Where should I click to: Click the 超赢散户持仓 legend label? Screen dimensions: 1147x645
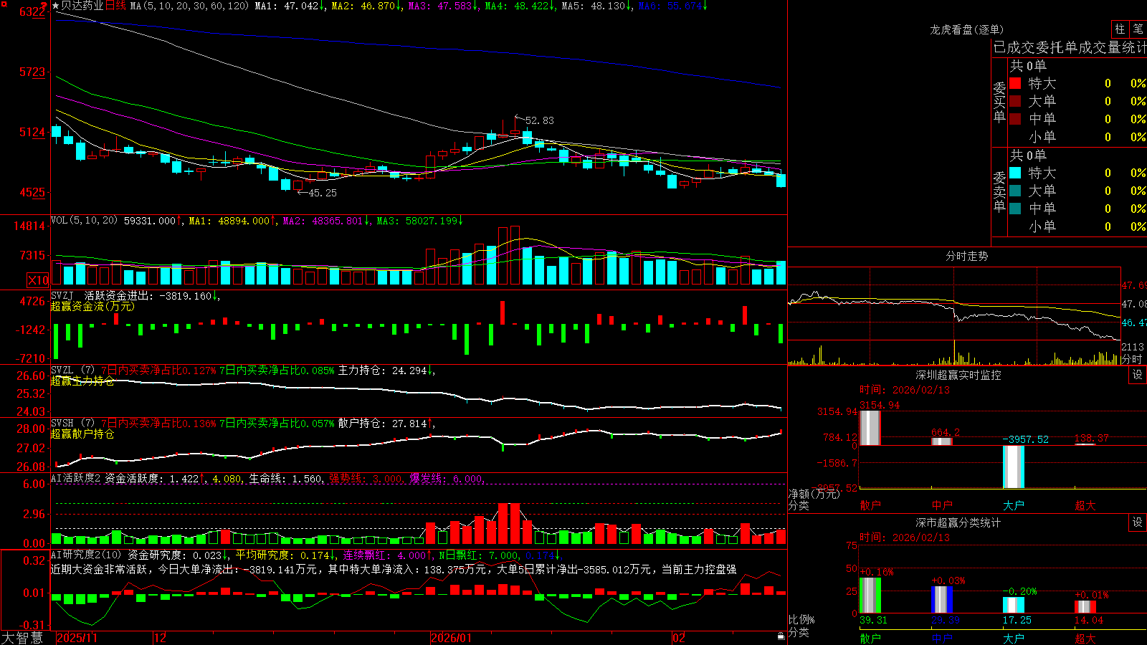(82, 434)
